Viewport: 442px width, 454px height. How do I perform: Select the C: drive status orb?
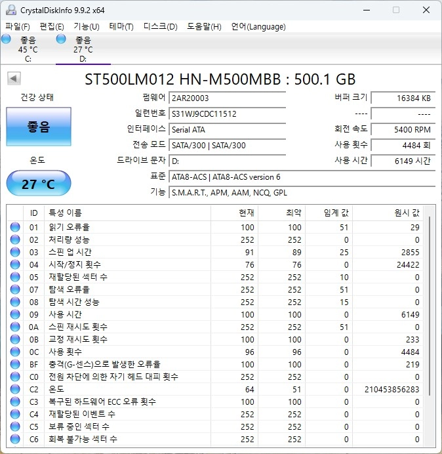[x=6, y=39]
